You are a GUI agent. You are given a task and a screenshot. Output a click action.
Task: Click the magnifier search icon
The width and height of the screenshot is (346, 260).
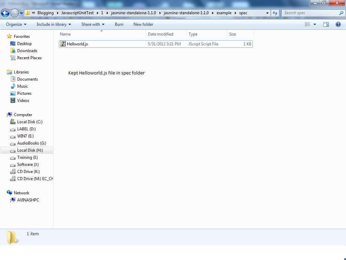pyautogui.click(x=341, y=13)
